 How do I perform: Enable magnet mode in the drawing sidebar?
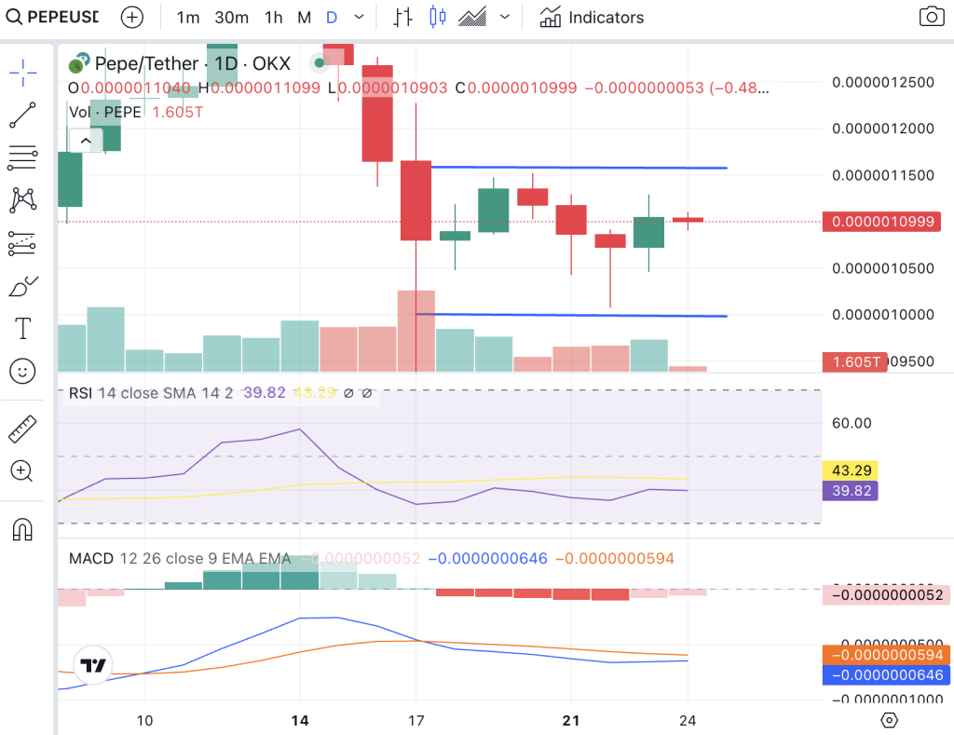[22, 529]
